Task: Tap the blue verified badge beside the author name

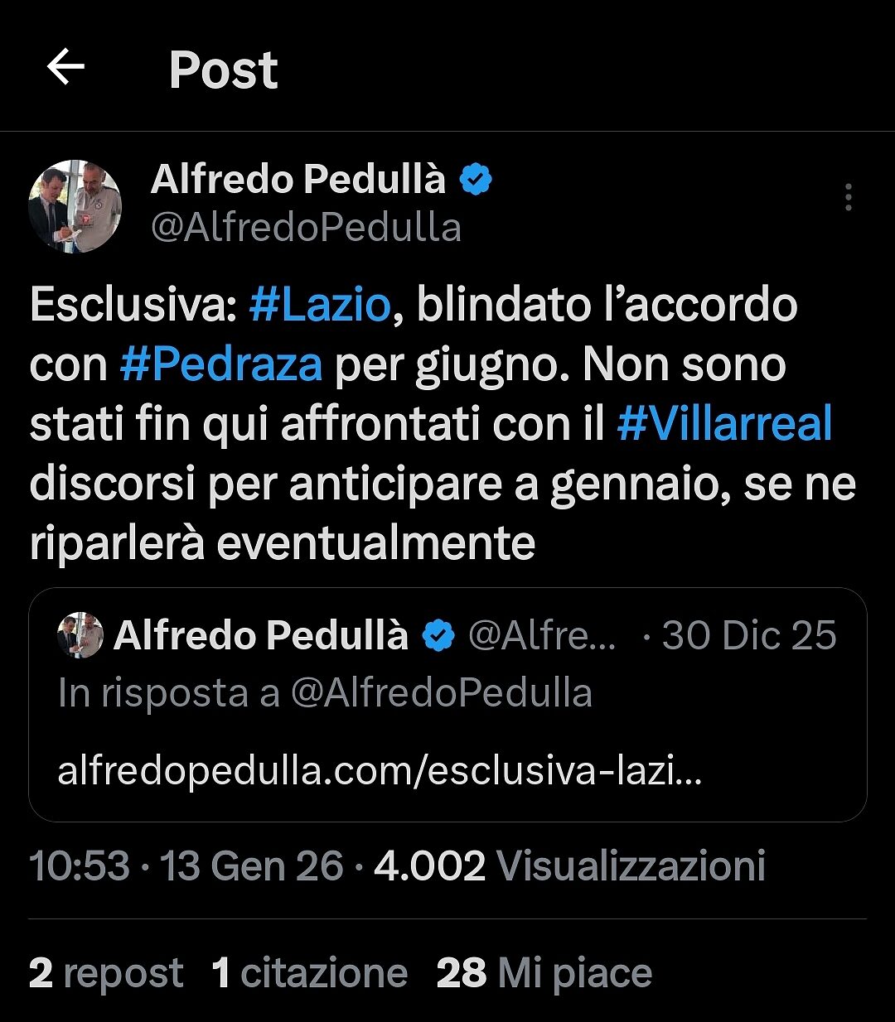Action: 476,180
